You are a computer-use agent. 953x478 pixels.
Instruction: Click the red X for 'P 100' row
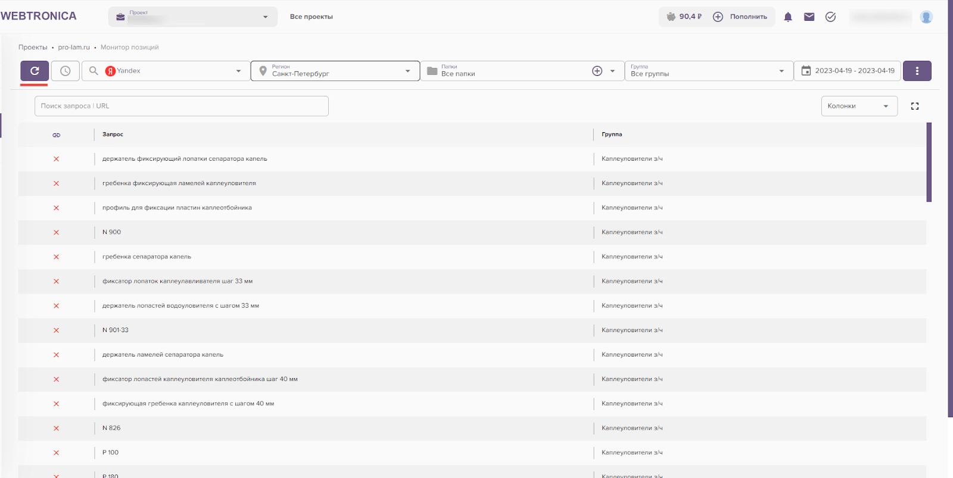click(x=57, y=452)
